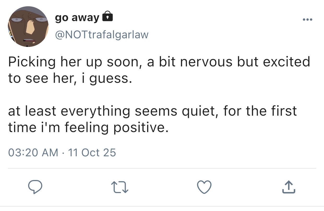Open the @NOTtrafalgarlaw handle link
This screenshot has width=324, height=211.
[101, 34]
